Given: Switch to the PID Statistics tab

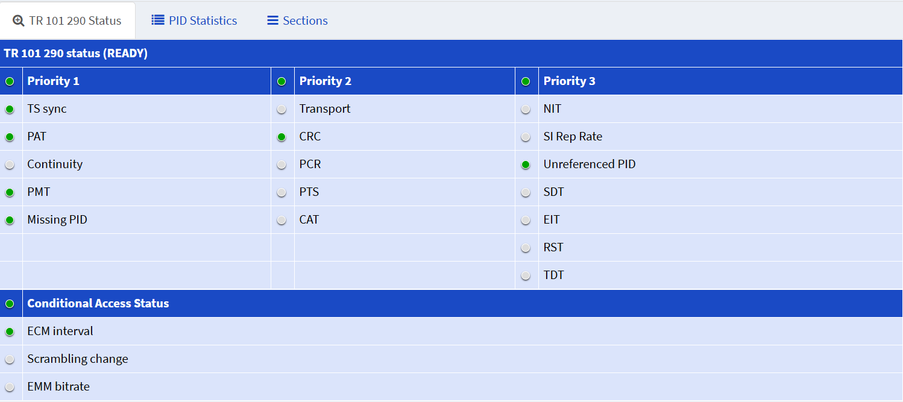Looking at the screenshot, I should [194, 20].
